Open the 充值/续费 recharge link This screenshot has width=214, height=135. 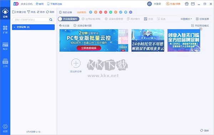173,4
